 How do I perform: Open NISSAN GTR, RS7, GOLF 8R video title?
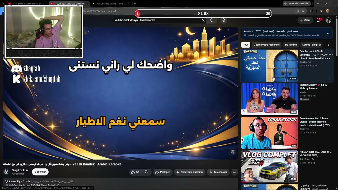tap(316, 154)
